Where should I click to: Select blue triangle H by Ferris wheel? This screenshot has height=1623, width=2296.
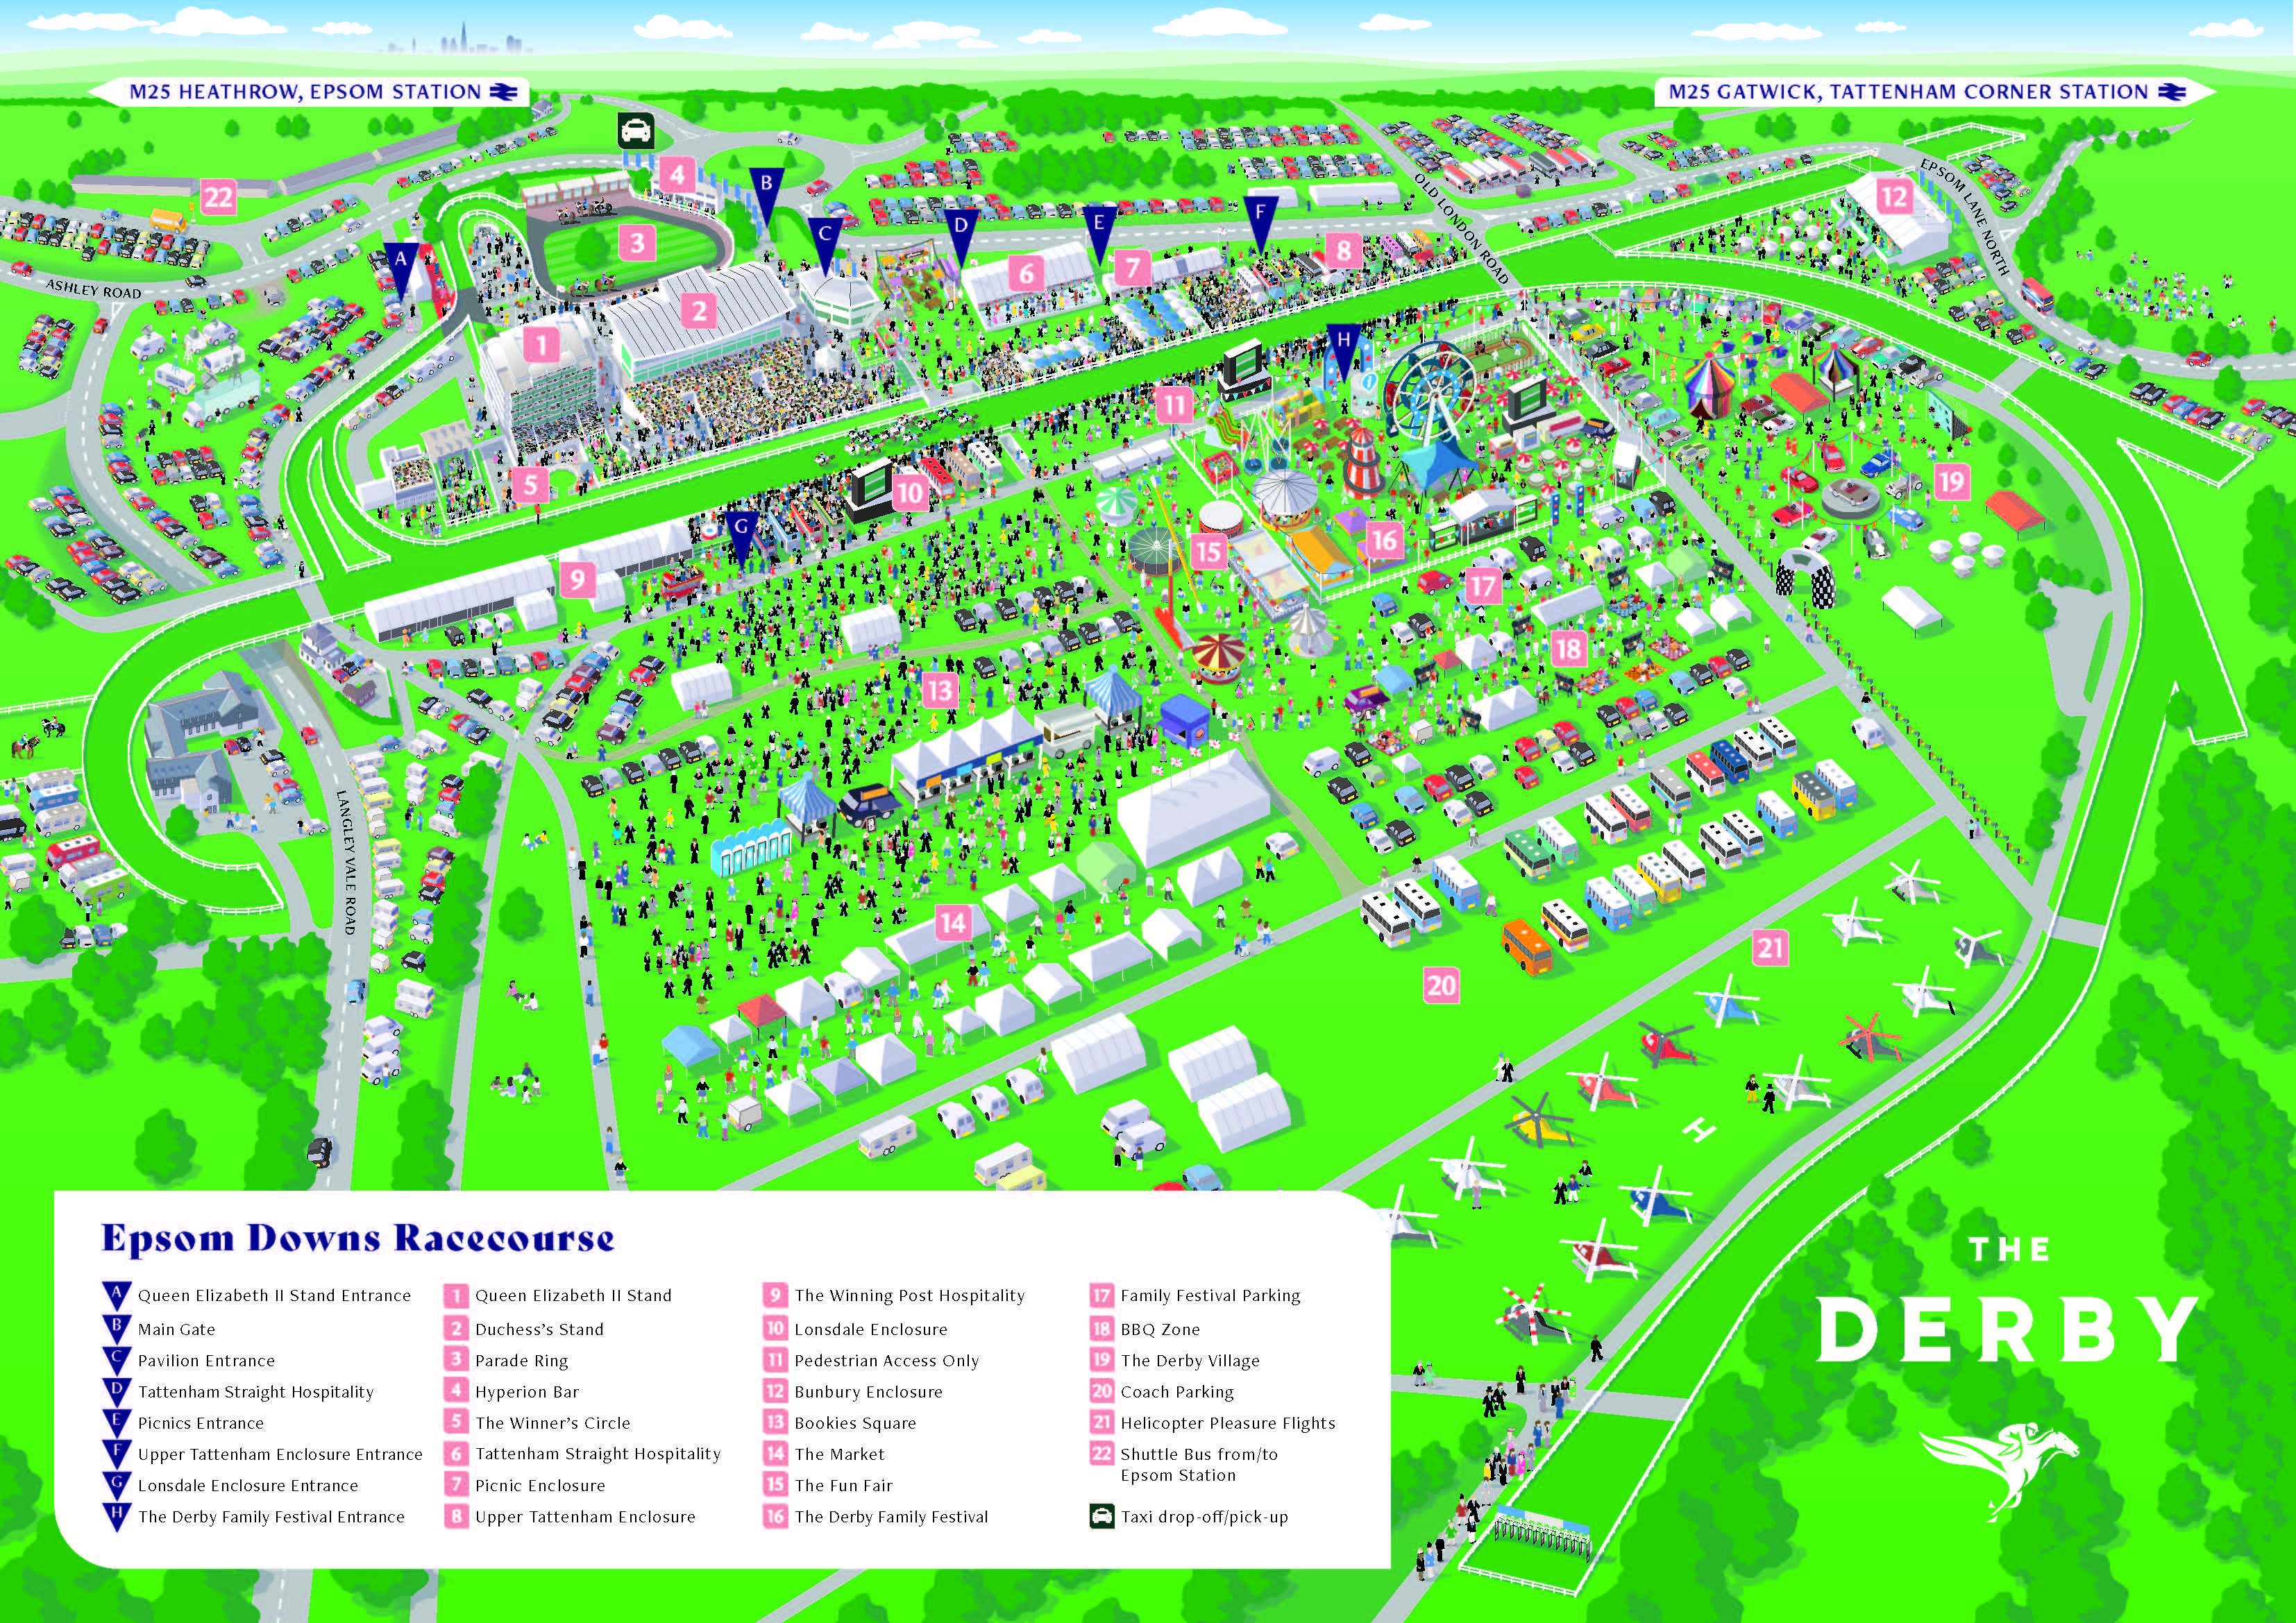1343,352
